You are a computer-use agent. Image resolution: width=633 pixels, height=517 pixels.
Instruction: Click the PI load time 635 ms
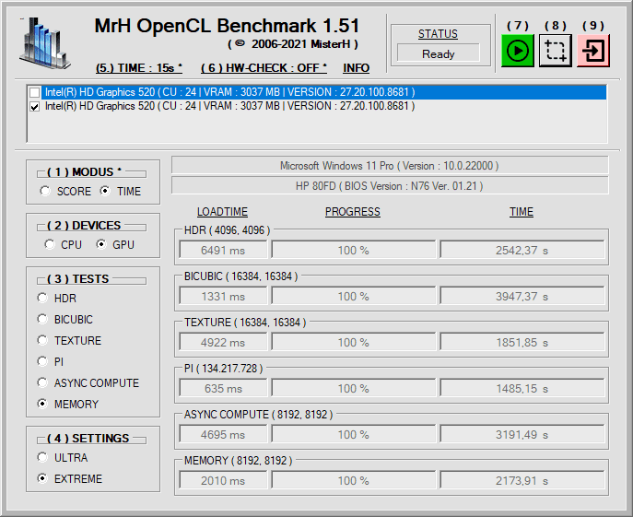pos(223,388)
